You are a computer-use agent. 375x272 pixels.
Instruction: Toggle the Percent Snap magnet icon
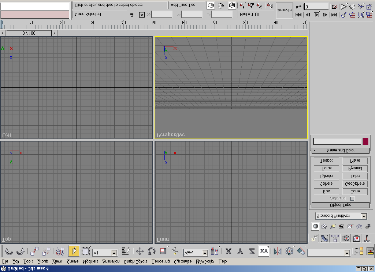click(x=260, y=5)
